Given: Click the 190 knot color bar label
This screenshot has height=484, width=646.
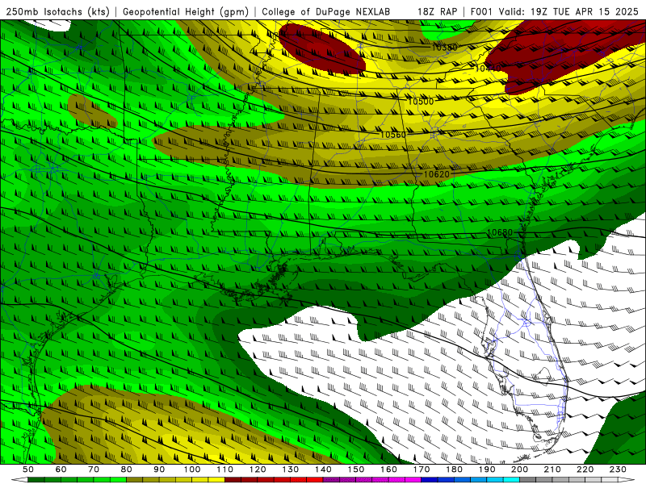Looking at the screenshot, I should [487, 469].
